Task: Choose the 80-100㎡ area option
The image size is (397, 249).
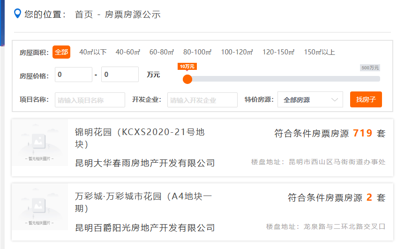Action: click(x=197, y=52)
